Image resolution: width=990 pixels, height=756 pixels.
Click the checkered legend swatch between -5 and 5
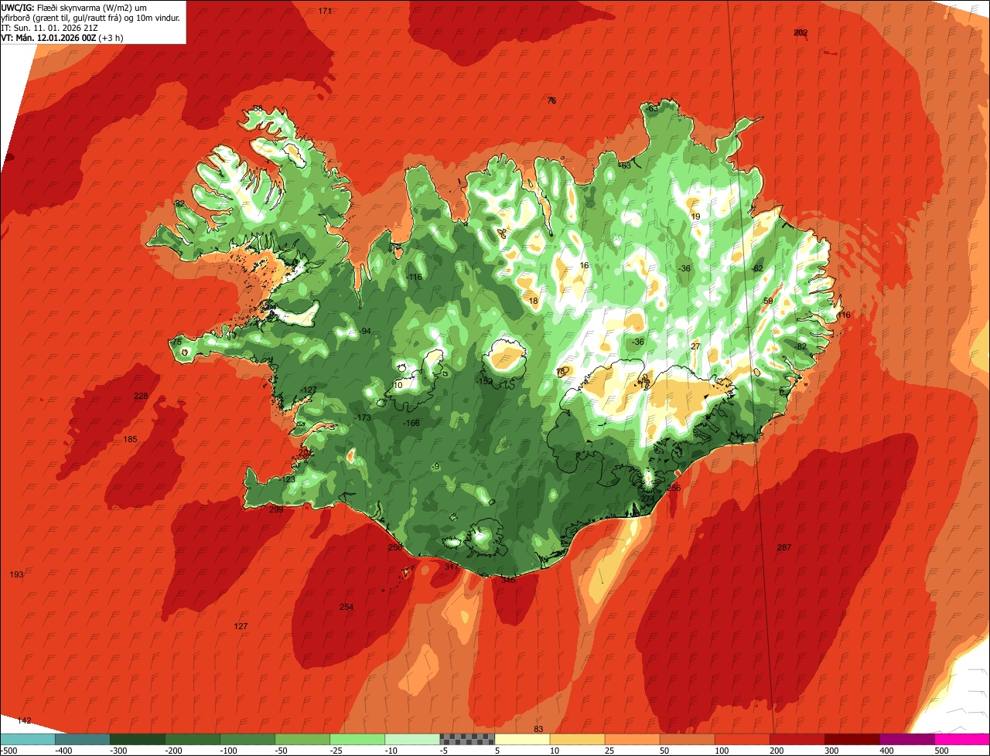(x=467, y=739)
